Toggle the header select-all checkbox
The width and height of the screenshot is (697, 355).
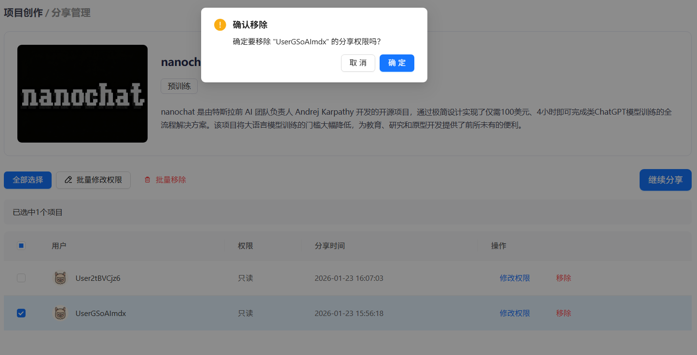pyautogui.click(x=21, y=246)
